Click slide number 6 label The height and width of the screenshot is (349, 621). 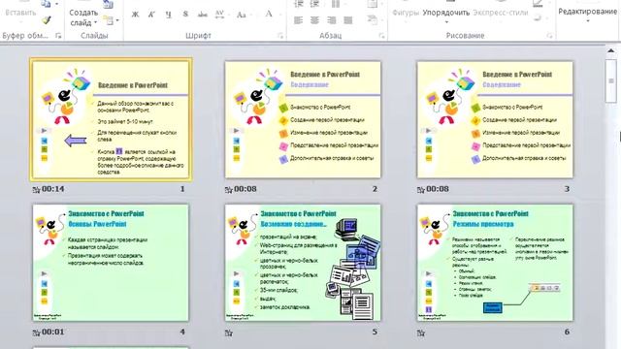(x=567, y=332)
